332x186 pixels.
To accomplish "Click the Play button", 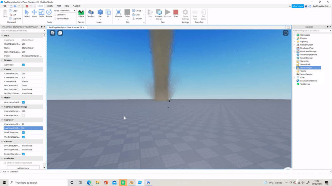I will tap(150, 14).
